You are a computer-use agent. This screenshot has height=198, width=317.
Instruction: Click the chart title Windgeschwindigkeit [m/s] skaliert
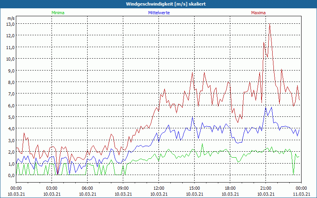166,4
